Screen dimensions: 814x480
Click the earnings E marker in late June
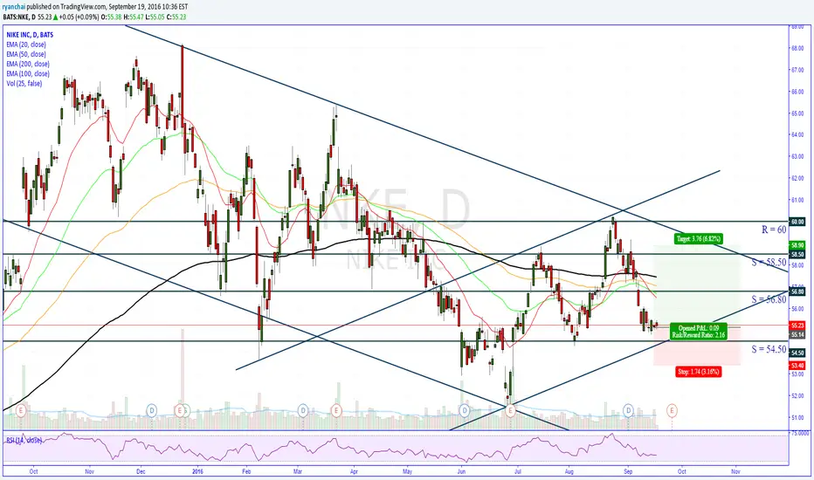(x=511, y=410)
